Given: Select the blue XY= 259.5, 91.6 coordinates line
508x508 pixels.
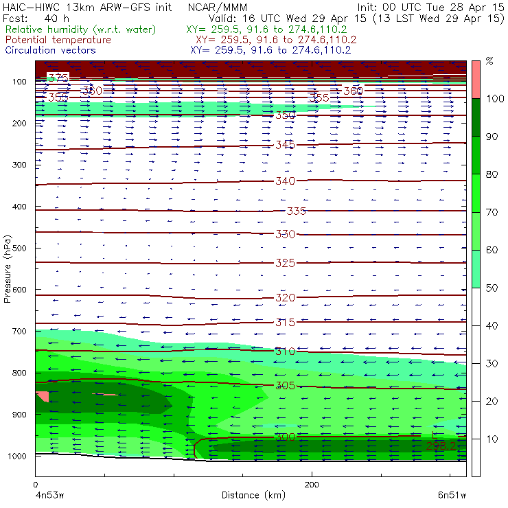Looking at the screenshot, I should [270, 50].
